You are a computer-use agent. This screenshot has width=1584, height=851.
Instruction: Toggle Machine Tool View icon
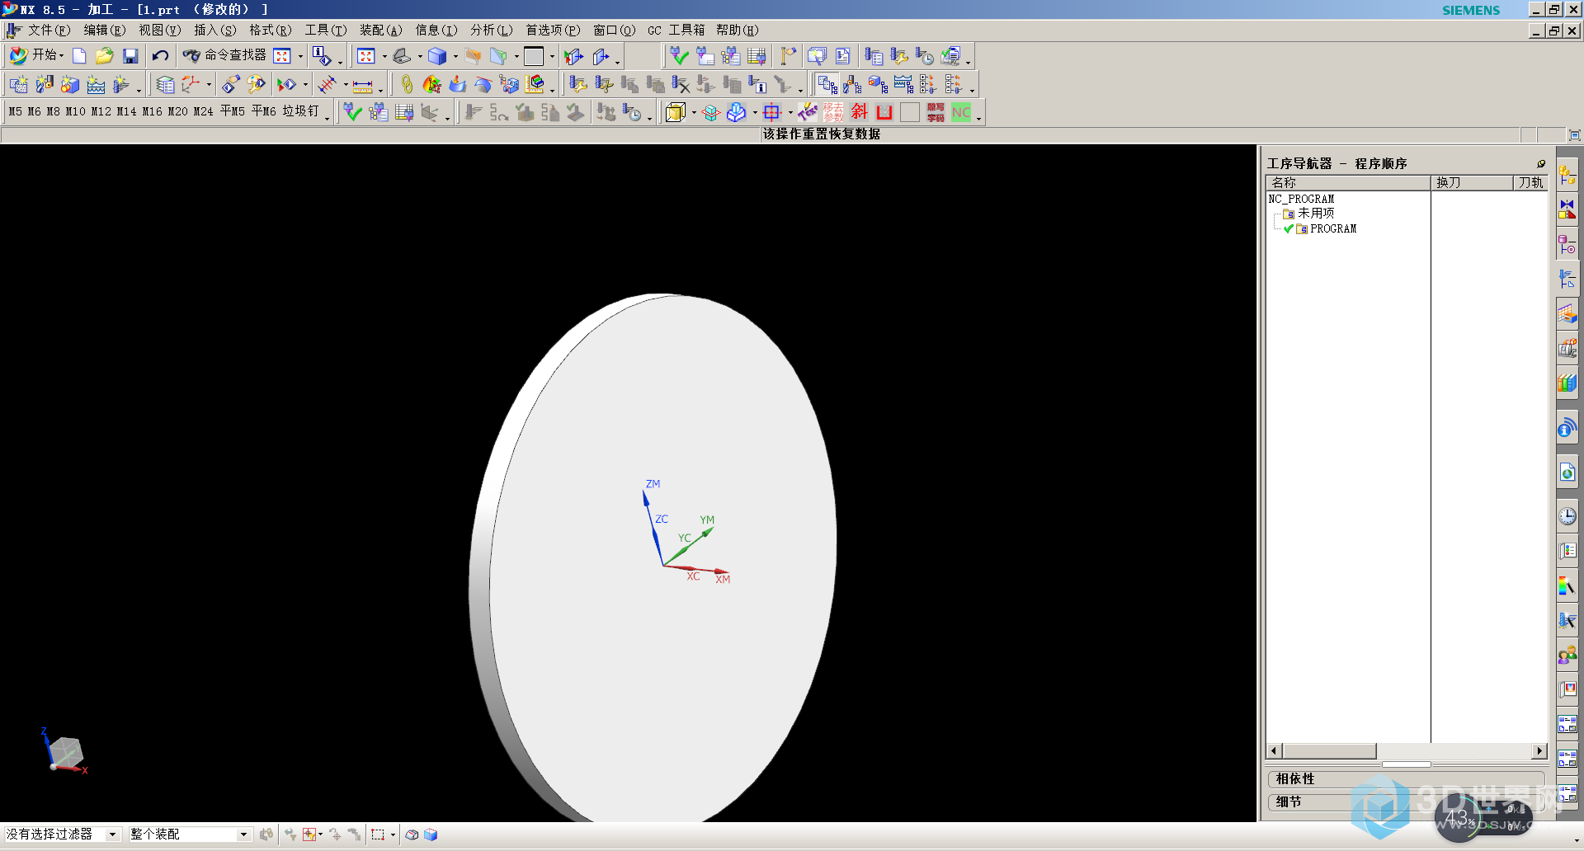[x=852, y=85]
